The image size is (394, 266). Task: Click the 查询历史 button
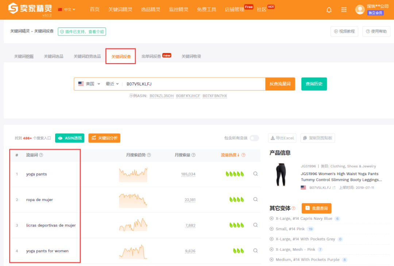pyautogui.click(x=314, y=84)
